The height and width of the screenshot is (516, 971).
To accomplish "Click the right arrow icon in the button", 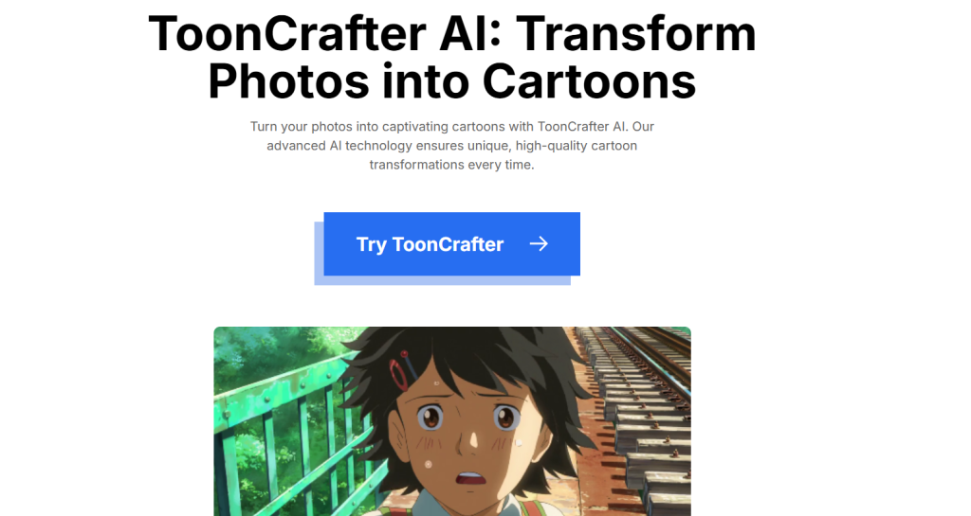I will click(539, 244).
